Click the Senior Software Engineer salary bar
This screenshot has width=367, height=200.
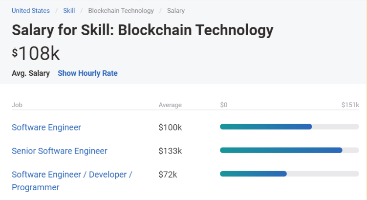(x=281, y=150)
